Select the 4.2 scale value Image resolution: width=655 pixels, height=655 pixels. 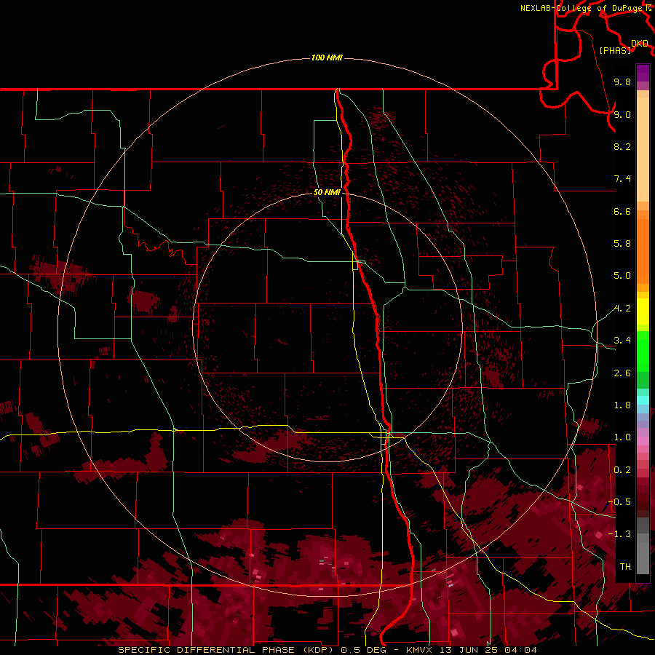[622, 309]
